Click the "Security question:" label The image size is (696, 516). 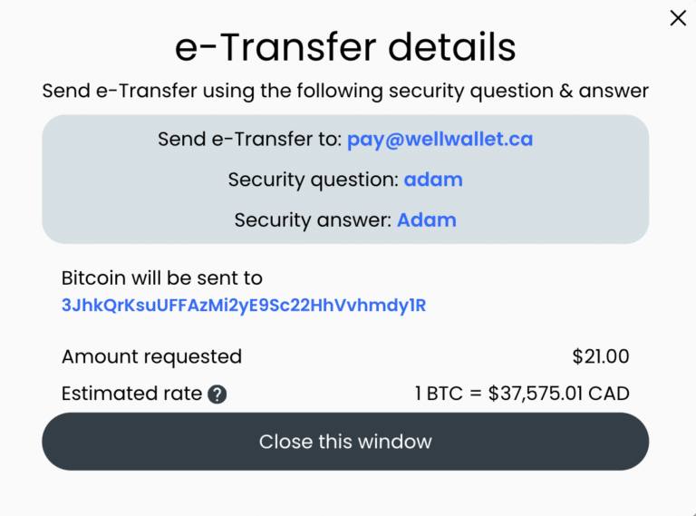[x=313, y=180]
